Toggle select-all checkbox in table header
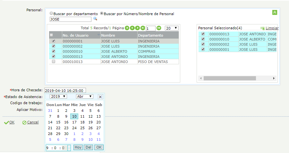The image size is (289, 153). coord(51,35)
